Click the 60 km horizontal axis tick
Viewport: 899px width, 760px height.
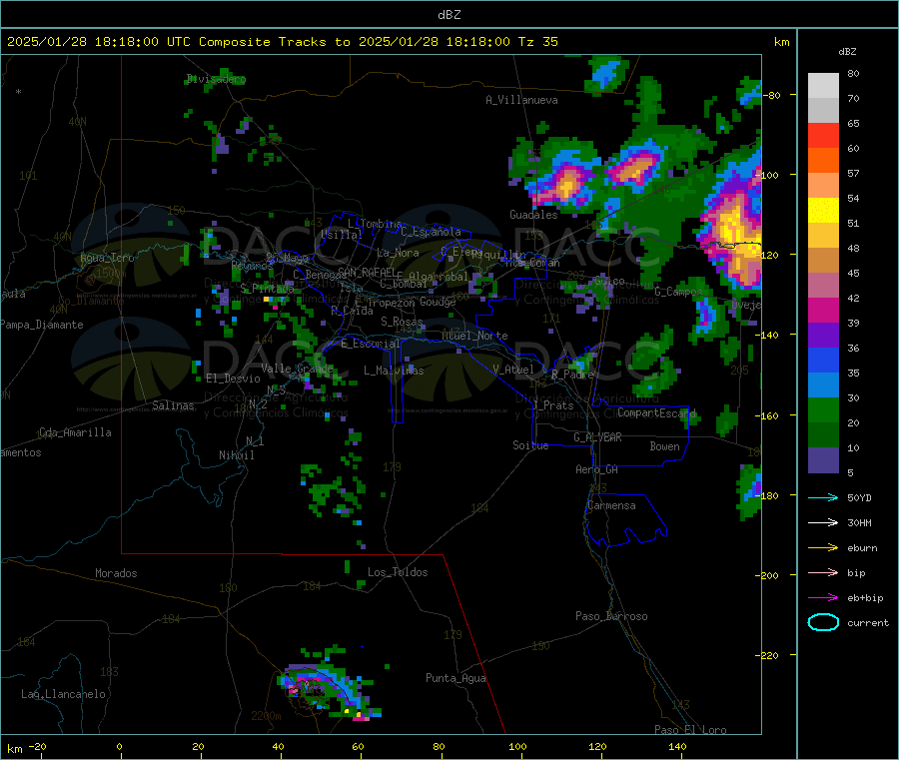point(358,747)
